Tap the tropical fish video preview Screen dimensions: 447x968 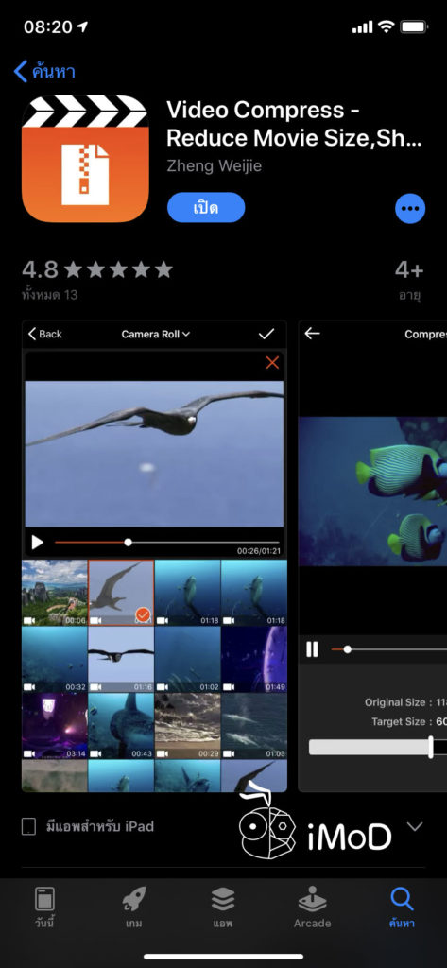373,492
